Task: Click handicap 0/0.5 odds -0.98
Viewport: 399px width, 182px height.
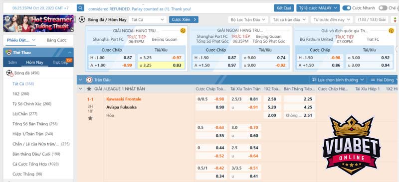Action: 211,99
